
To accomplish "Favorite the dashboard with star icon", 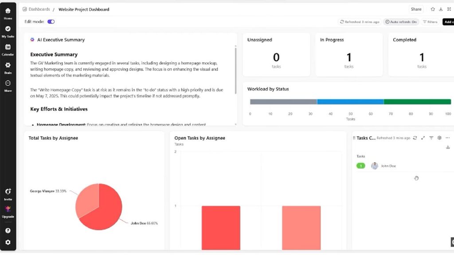I will pos(433,9).
